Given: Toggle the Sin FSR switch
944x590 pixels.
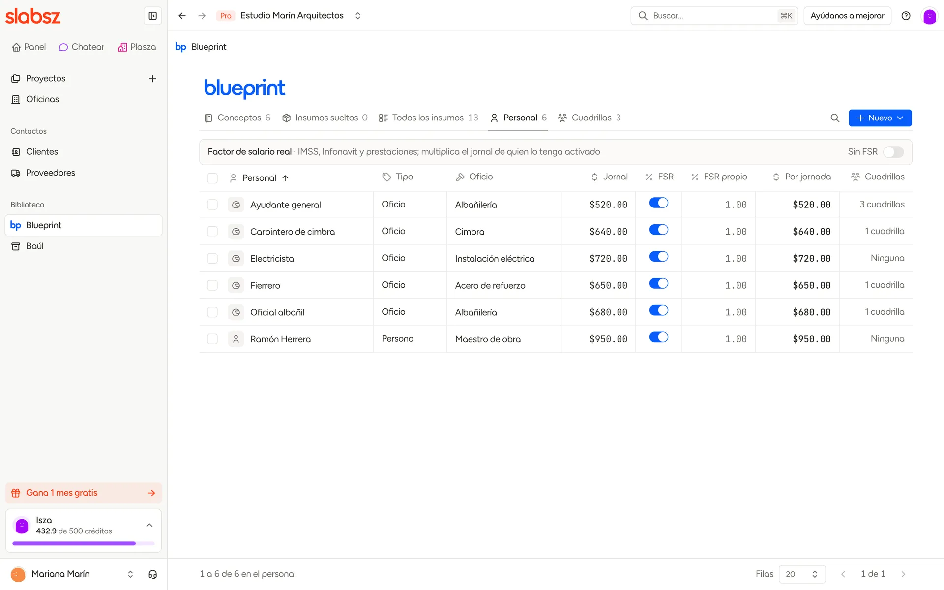Looking at the screenshot, I should [x=893, y=152].
